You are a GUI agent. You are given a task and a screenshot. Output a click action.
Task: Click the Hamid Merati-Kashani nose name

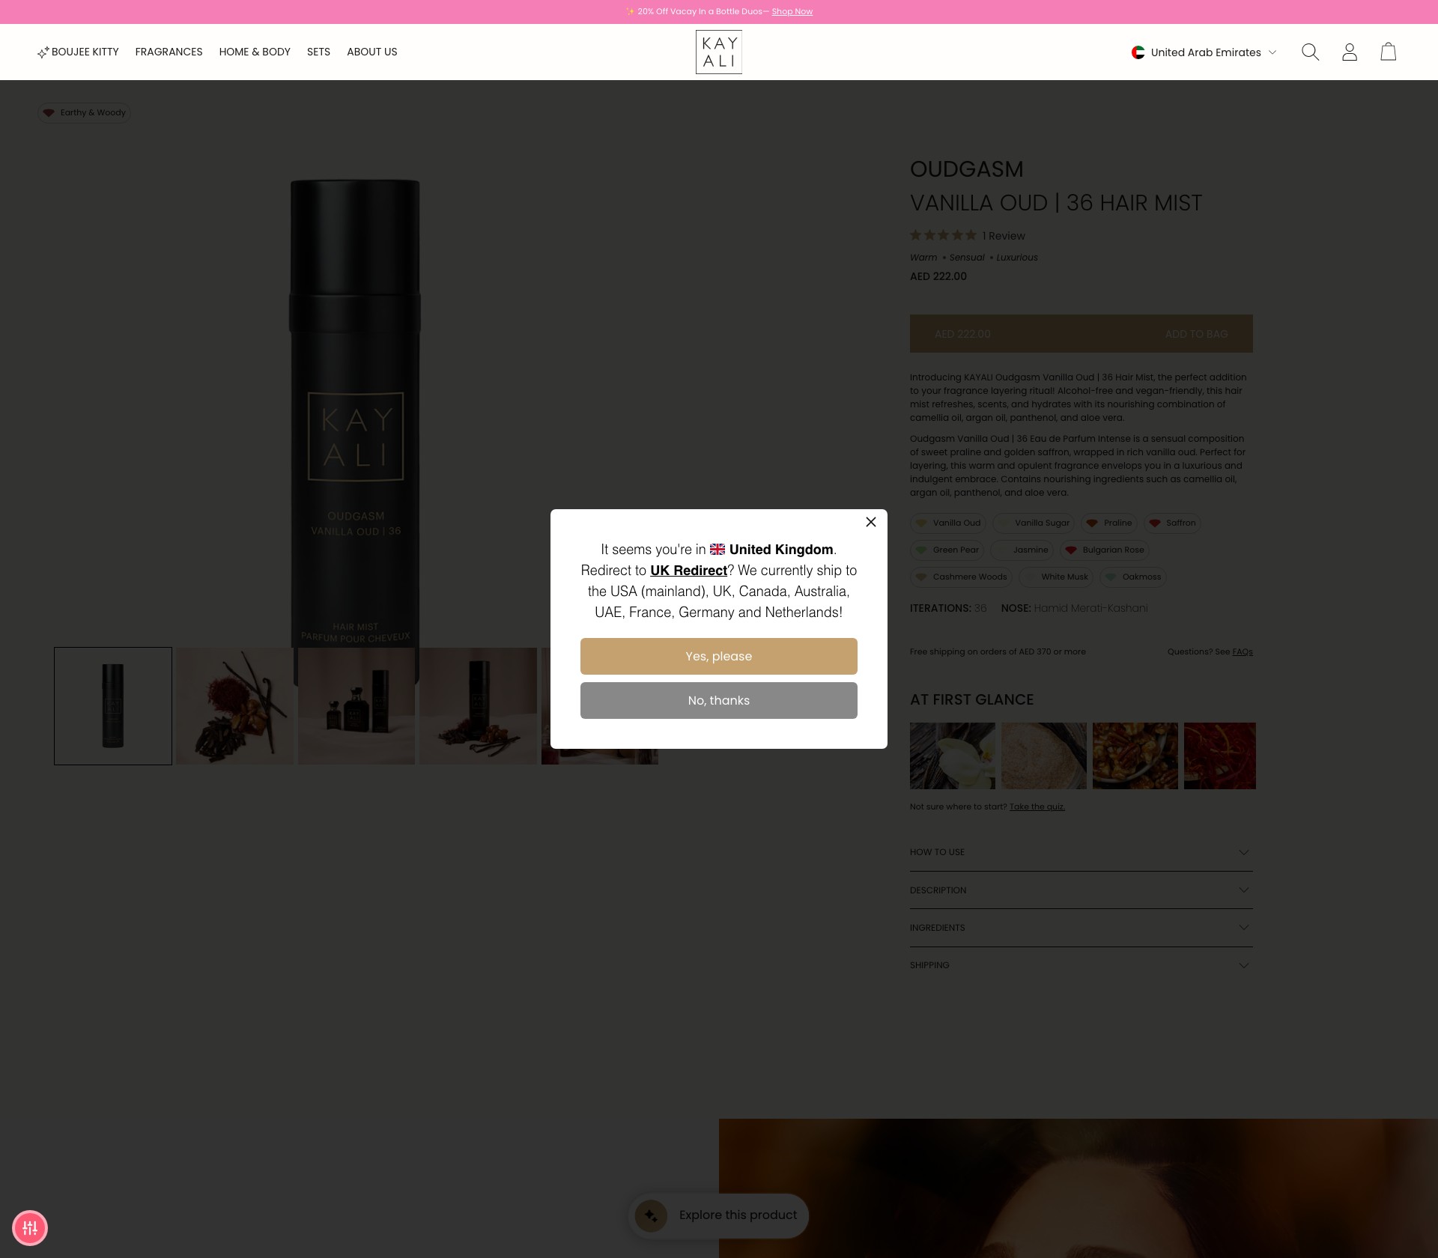point(1090,608)
